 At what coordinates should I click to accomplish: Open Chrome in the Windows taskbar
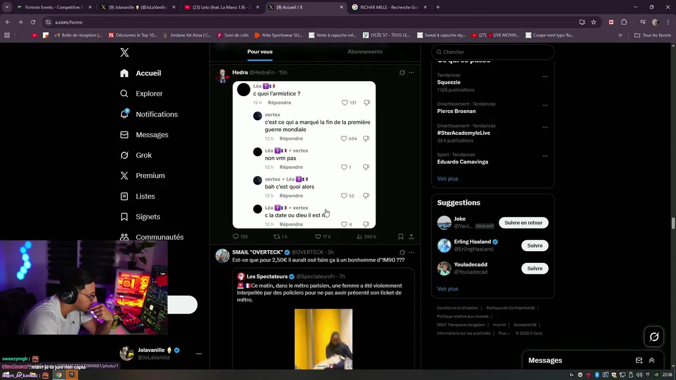59,375
